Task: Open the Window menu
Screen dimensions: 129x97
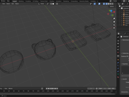Action: tap(3, 1)
